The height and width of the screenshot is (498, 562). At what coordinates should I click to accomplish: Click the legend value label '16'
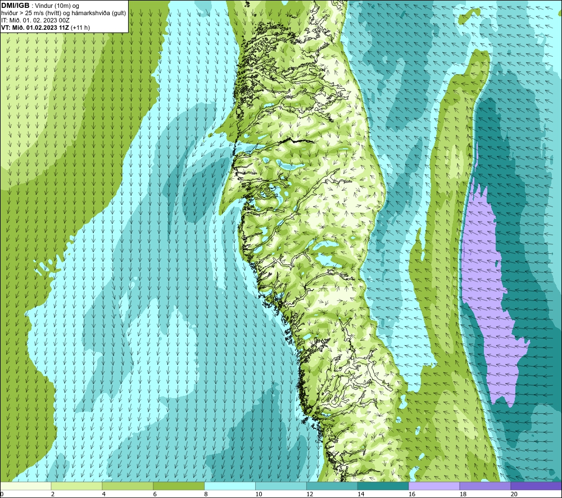click(412, 494)
